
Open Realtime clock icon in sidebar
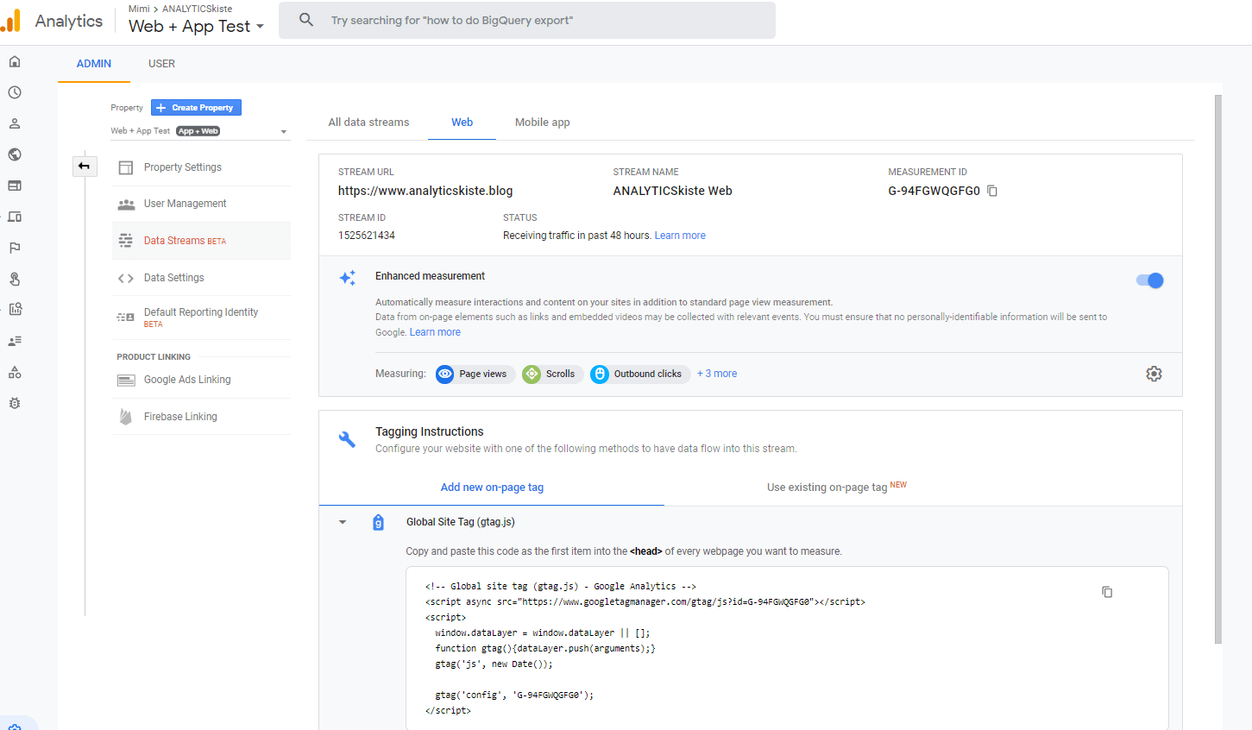click(x=15, y=92)
